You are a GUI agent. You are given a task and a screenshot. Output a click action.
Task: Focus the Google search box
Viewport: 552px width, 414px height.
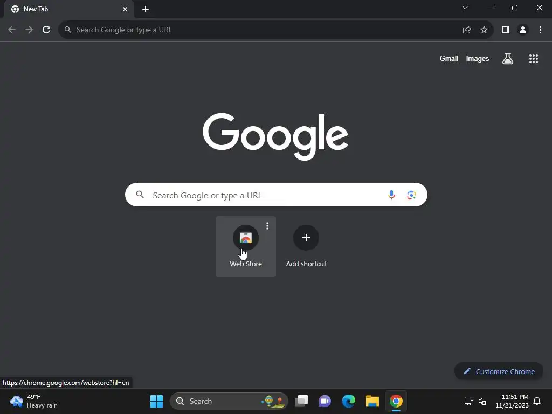coord(276,195)
